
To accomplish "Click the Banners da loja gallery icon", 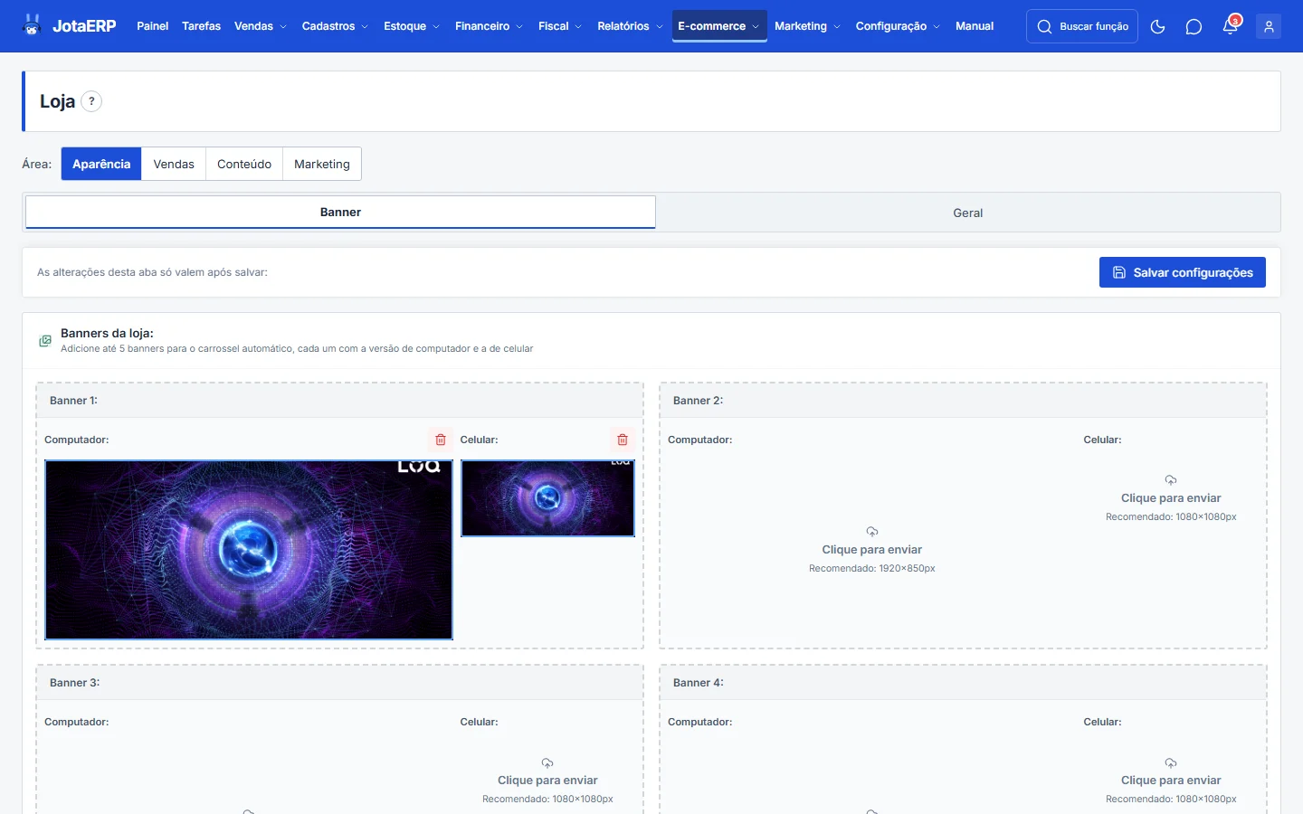I will tap(45, 341).
